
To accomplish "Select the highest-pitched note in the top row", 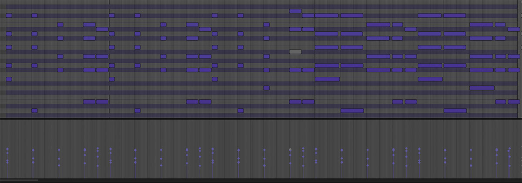I will click(295, 11).
